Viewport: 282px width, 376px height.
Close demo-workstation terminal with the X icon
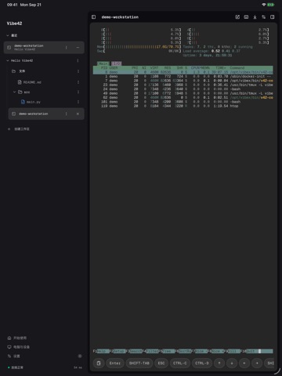click(x=78, y=114)
